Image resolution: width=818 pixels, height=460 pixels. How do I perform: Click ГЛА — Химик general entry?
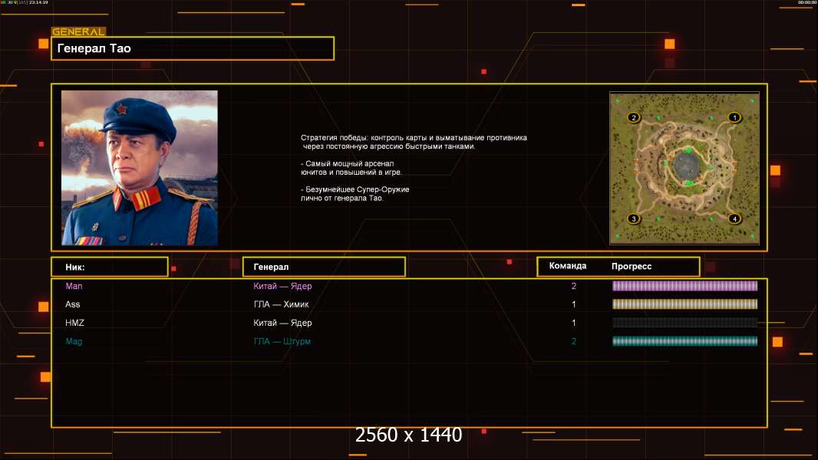(281, 304)
